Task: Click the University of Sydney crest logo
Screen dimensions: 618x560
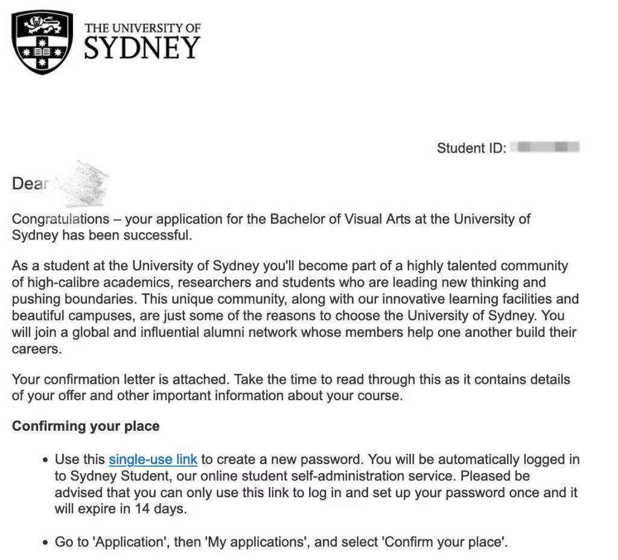Action: [42, 42]
